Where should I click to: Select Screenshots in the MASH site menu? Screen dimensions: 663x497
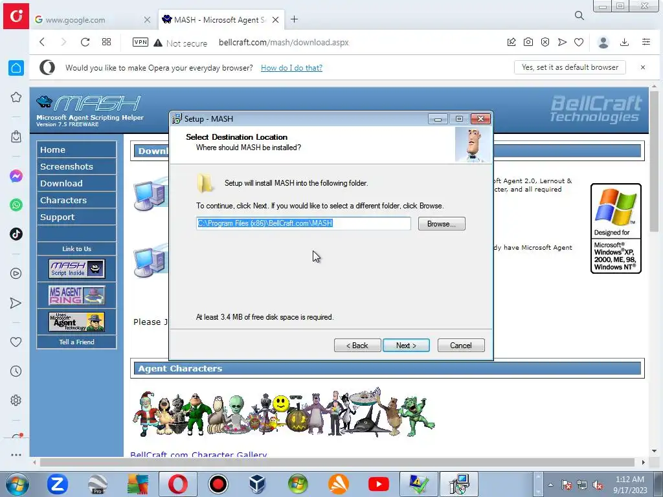click(x=76, y=166)
